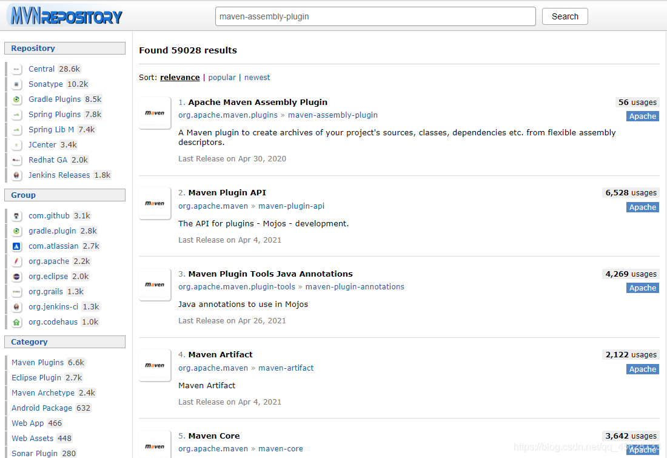Select Sonar Plugin category

pyautogui.click(x=35, y=453)
